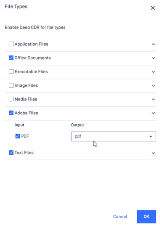Uncheck the Office Documents checkbox
This screenshot has height=225, width=160.
(11, 58)
